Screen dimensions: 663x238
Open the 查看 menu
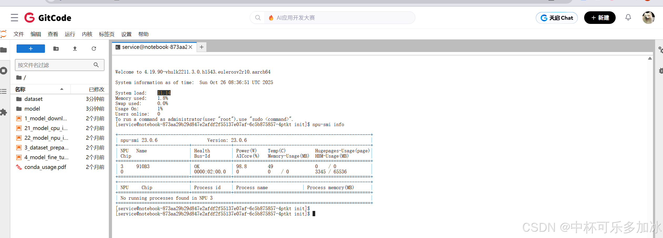point(53,34)
